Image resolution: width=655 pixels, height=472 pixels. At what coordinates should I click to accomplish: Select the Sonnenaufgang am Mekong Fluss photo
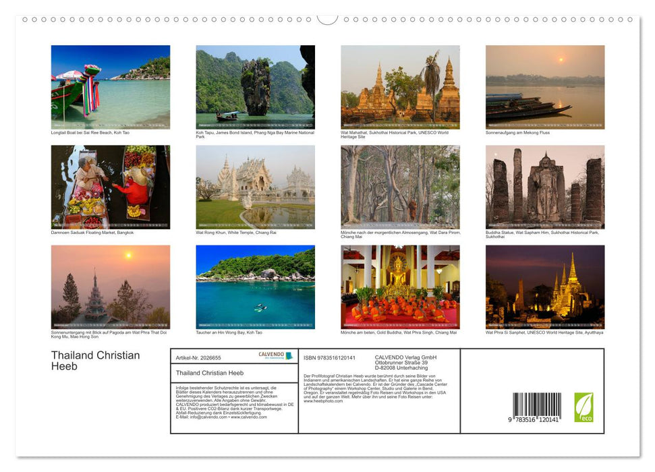(x=544, y=86)
